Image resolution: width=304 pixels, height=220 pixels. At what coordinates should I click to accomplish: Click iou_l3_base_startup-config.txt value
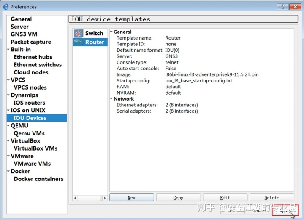click(198, 80)
